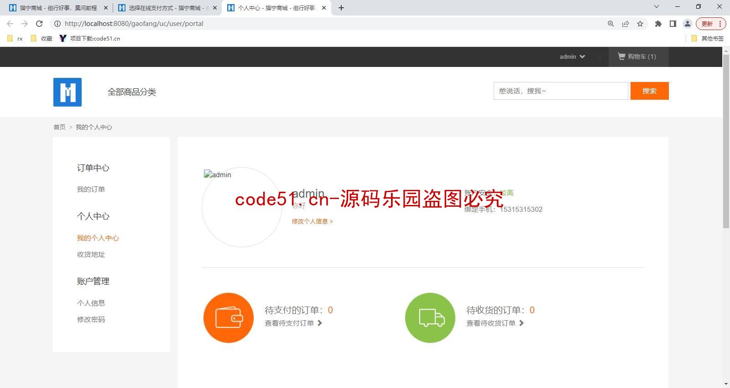Open the 项目下载:code51.cn bookmark
This screenshot has width=730, height=388.
pos(90,39)
